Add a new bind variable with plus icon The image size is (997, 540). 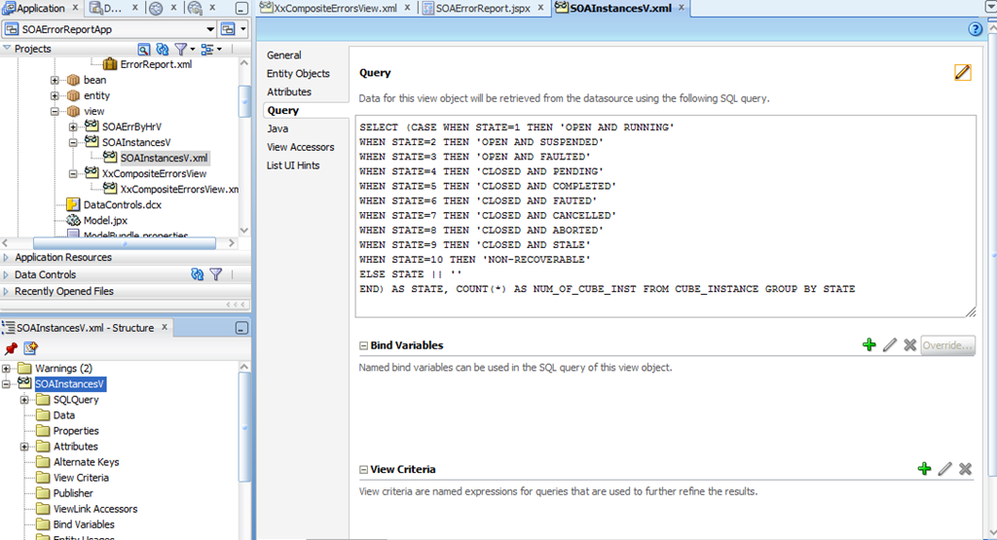click(868, 345)
